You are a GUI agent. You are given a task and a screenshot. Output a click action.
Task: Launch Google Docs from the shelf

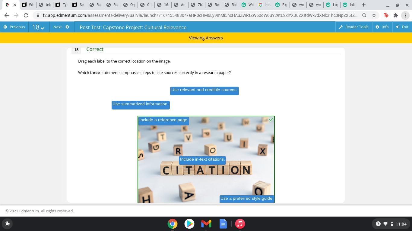click(x=223, y=224)
